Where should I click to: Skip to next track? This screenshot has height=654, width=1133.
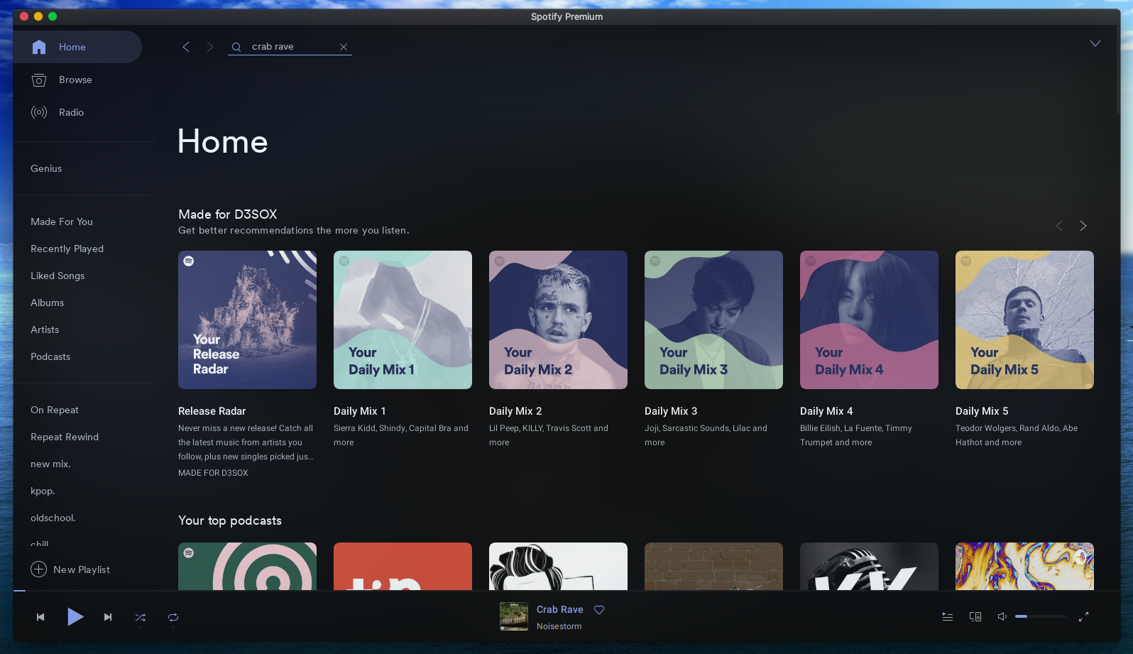(108, 617)
